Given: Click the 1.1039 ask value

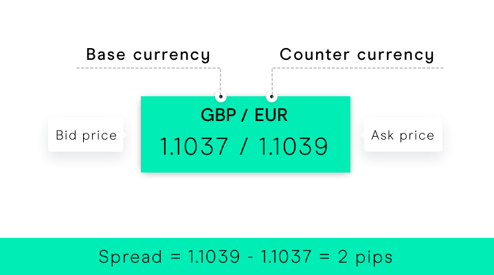Looking at the screenshot, I should [x=293, y=146].
